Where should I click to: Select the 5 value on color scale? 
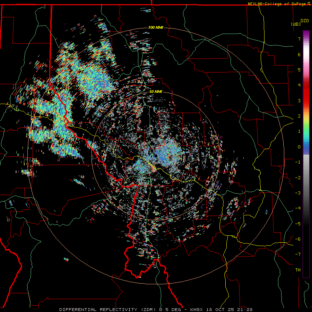pos(299,70)
